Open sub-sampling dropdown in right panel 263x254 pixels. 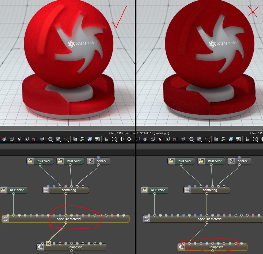point(199,139)
